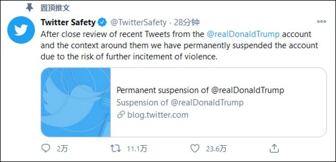Like the tweet with heart icon

[x=195, y=148]
